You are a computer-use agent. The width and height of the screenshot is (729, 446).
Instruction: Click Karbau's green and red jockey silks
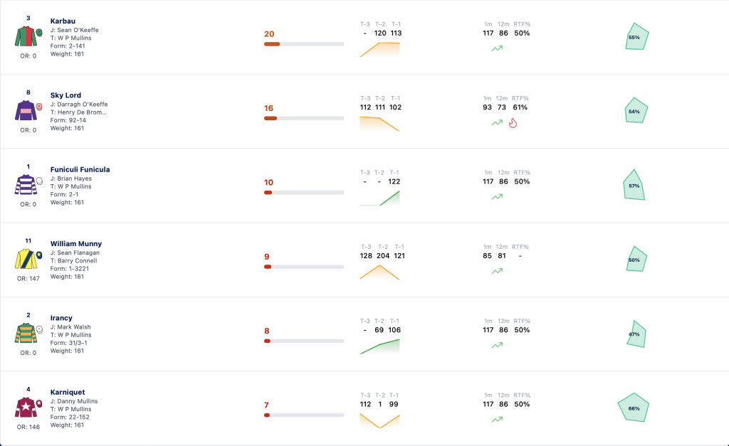28,36
